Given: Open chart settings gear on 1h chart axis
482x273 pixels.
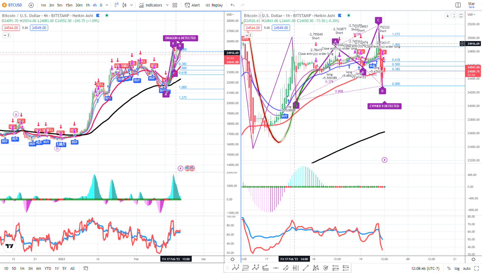Looking at the screenshot, I should (473, 259).
